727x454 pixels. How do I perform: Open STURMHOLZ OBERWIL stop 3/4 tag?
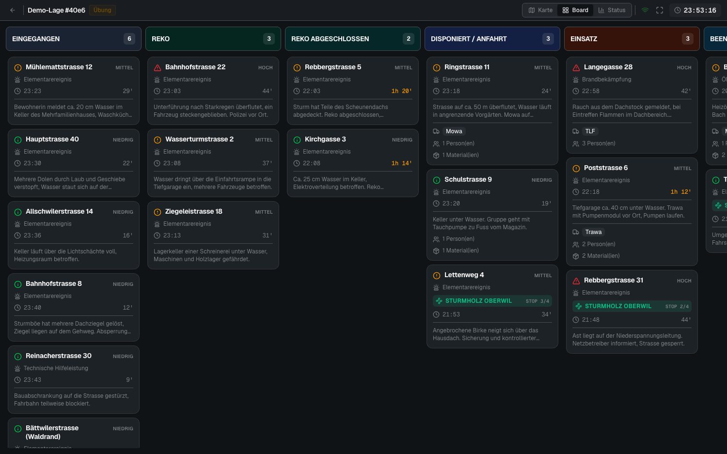coord(492,301)
